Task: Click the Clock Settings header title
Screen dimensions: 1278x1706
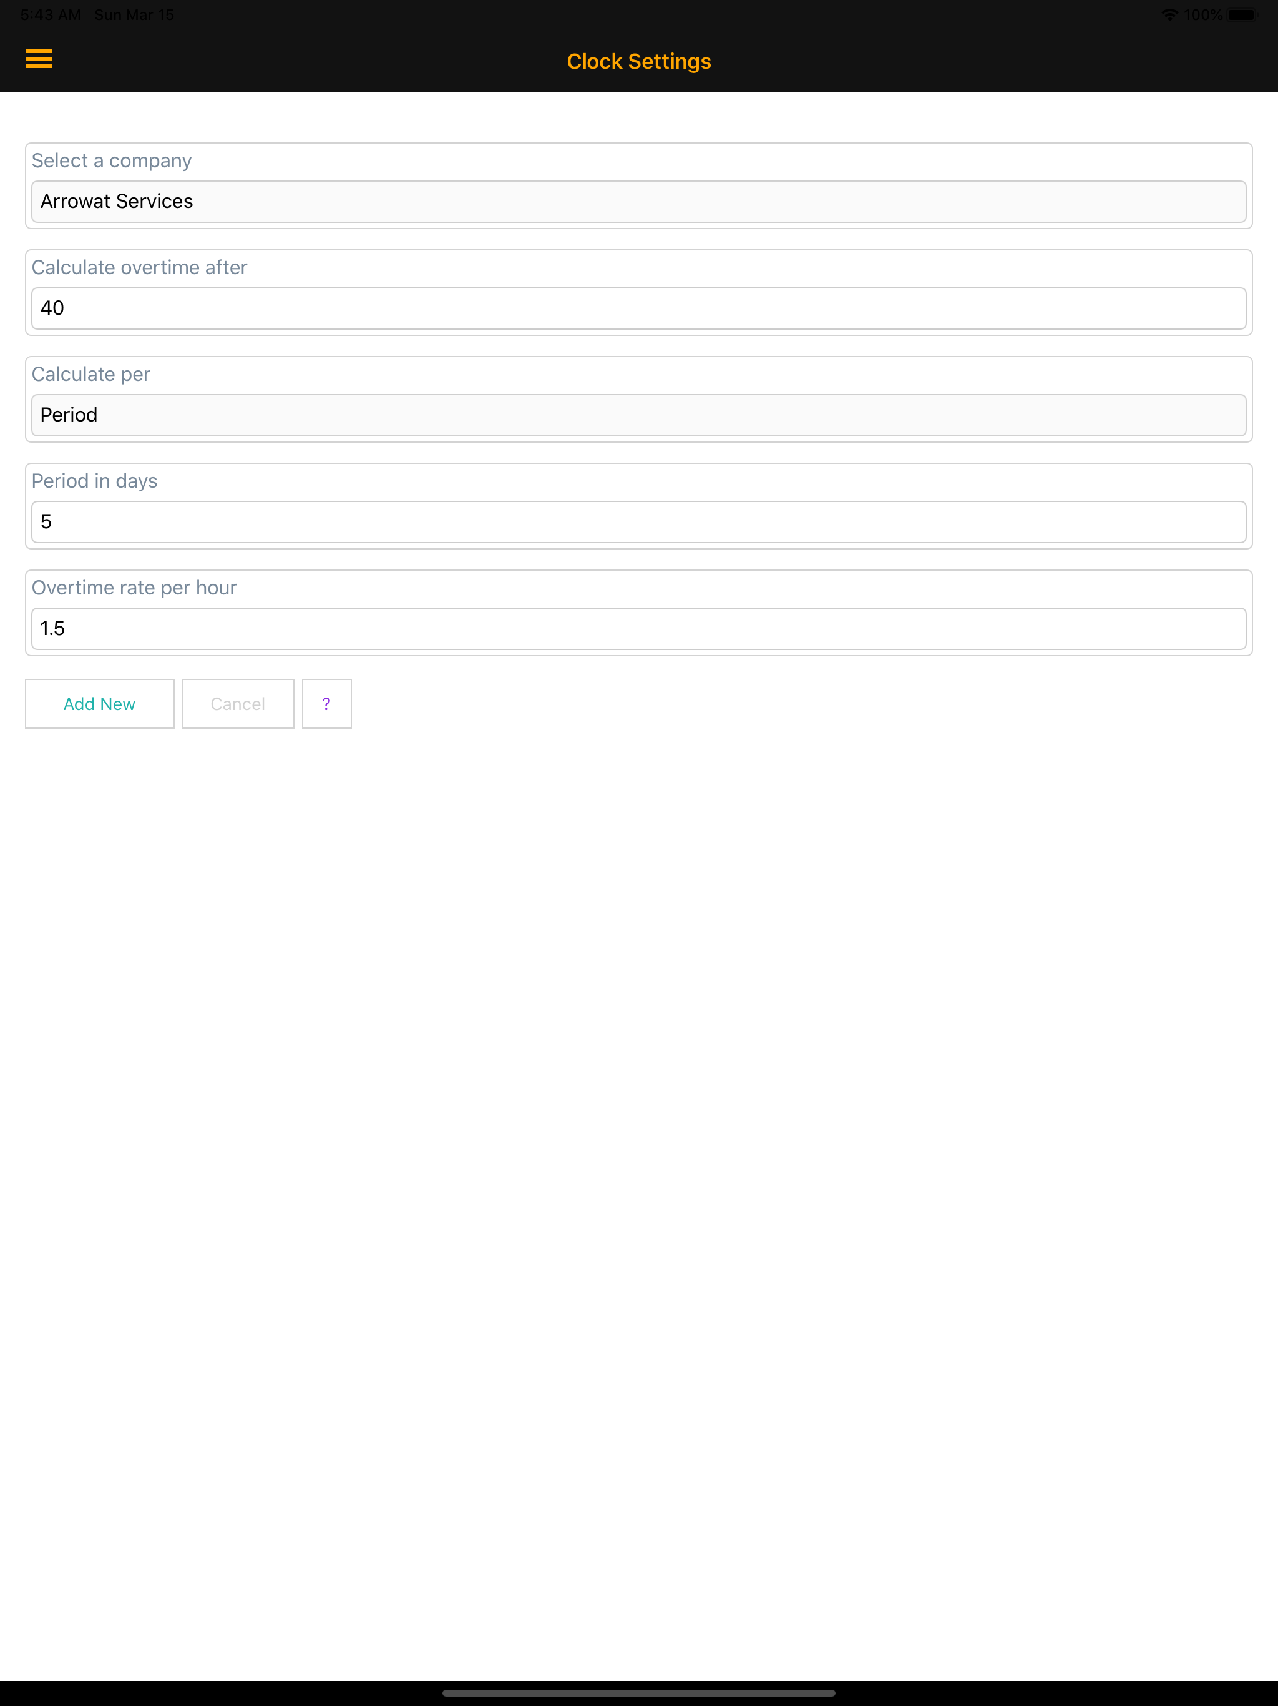Action: pos(638,61)
